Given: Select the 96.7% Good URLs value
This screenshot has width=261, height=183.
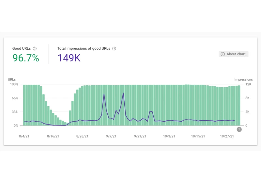Looking at the screenshot, I should coord(26,58).
